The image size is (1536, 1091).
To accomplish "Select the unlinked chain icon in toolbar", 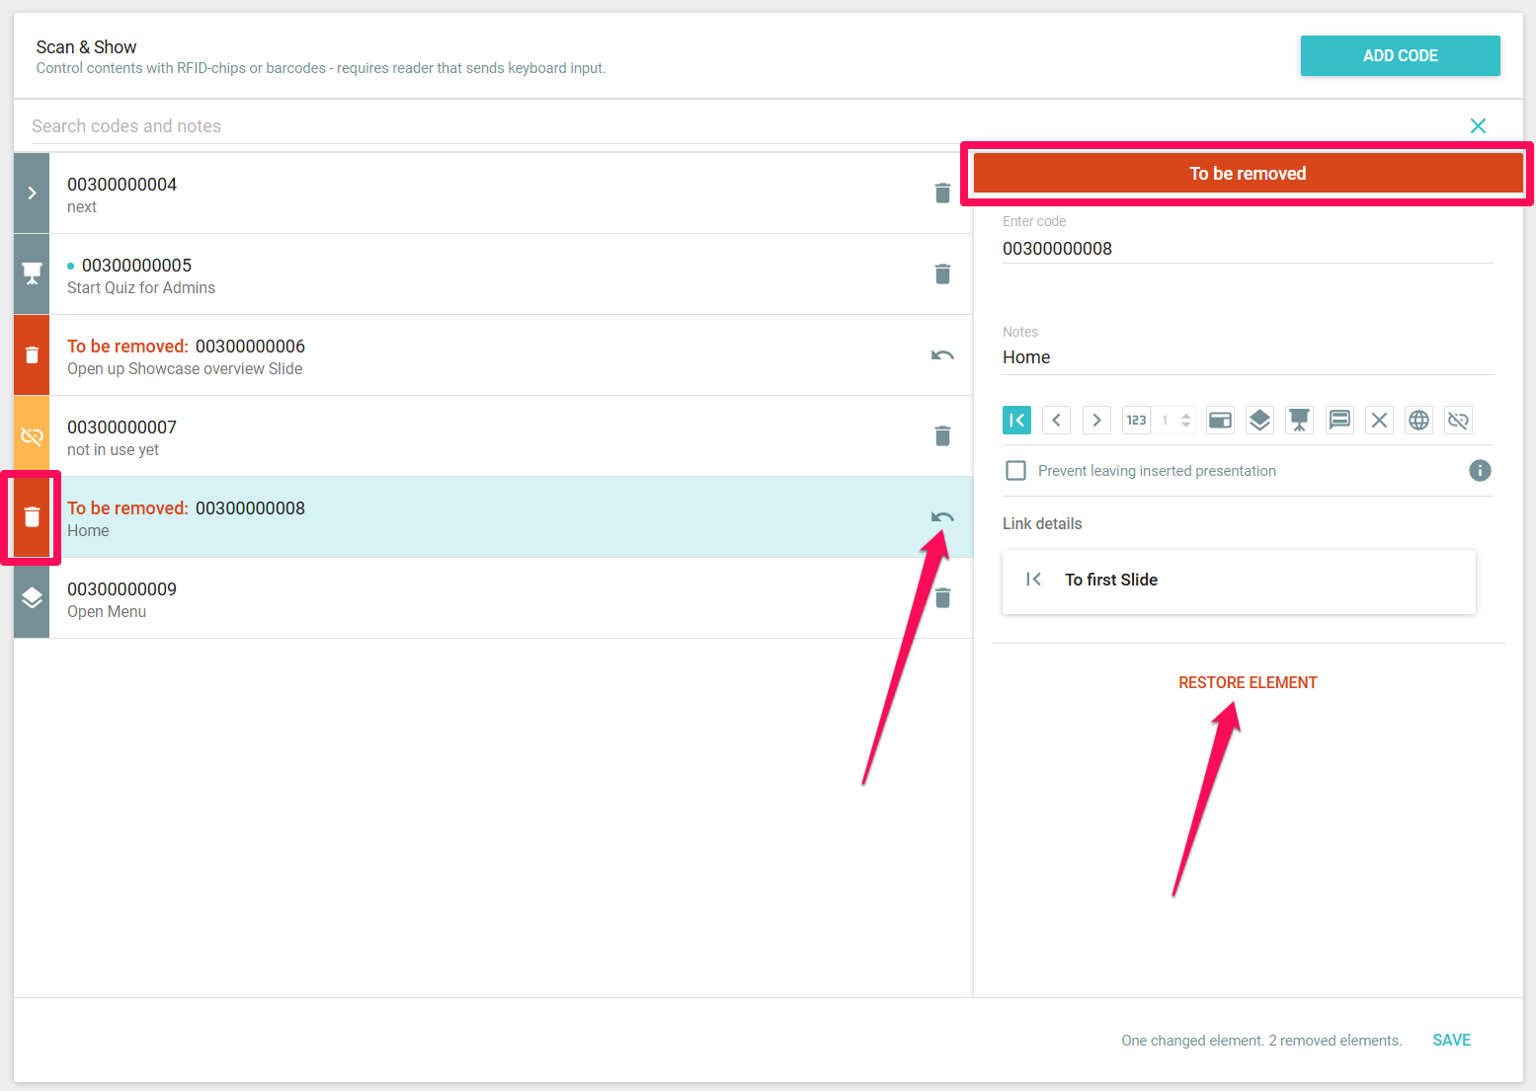I will (x=1458, y=421).
